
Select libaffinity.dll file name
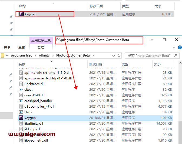pos(34,124)
